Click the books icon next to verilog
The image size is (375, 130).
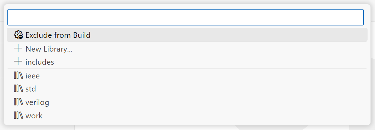coord(18,102)
